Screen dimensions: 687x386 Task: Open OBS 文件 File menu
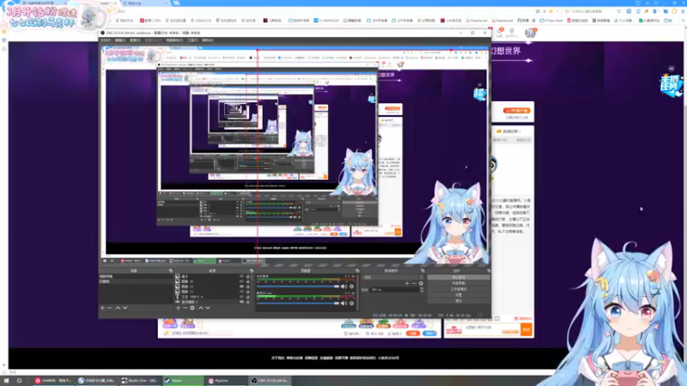click(106, 40)
